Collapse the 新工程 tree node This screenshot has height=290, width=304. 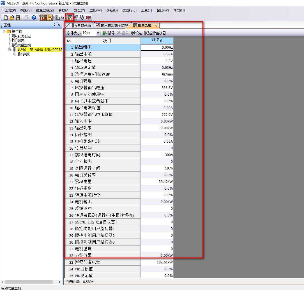coord(4,32)
